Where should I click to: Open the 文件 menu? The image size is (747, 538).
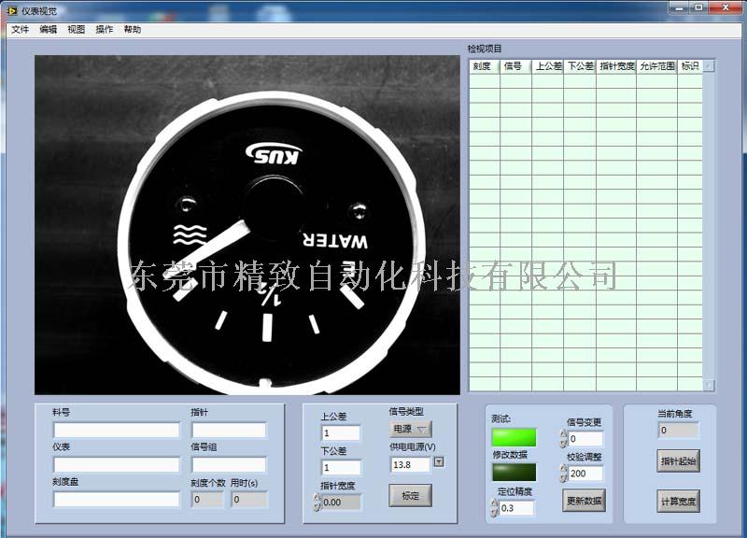[x=20, y=30]
